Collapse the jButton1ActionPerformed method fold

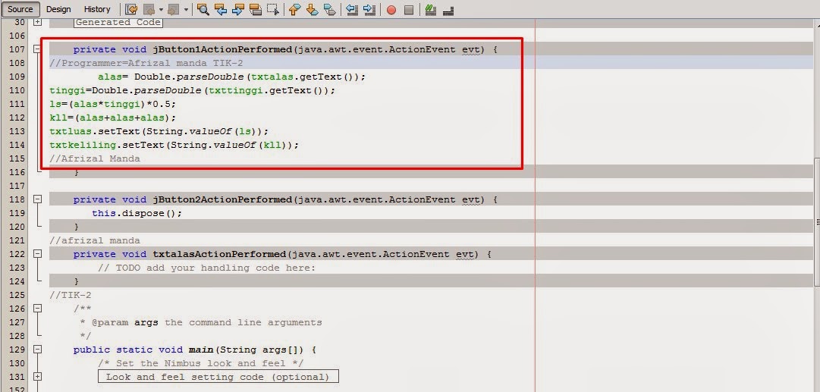click(x=37, y=49)
